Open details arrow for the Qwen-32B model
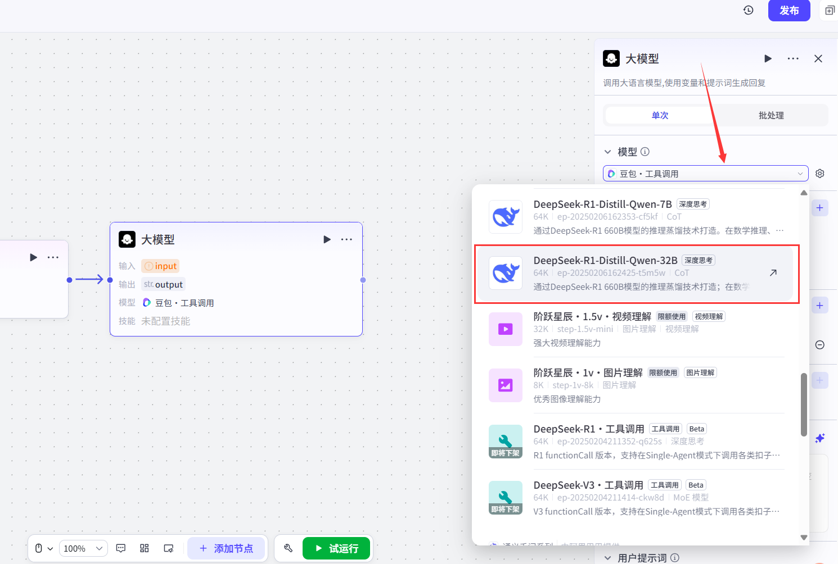This screenshot has height=564, width=838. point(773,273)
